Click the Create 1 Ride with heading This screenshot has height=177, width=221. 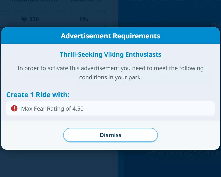[x=38, y=95]
